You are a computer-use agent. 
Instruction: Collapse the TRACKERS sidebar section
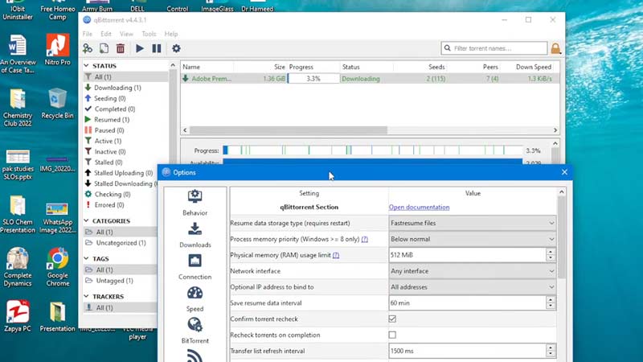86,296
